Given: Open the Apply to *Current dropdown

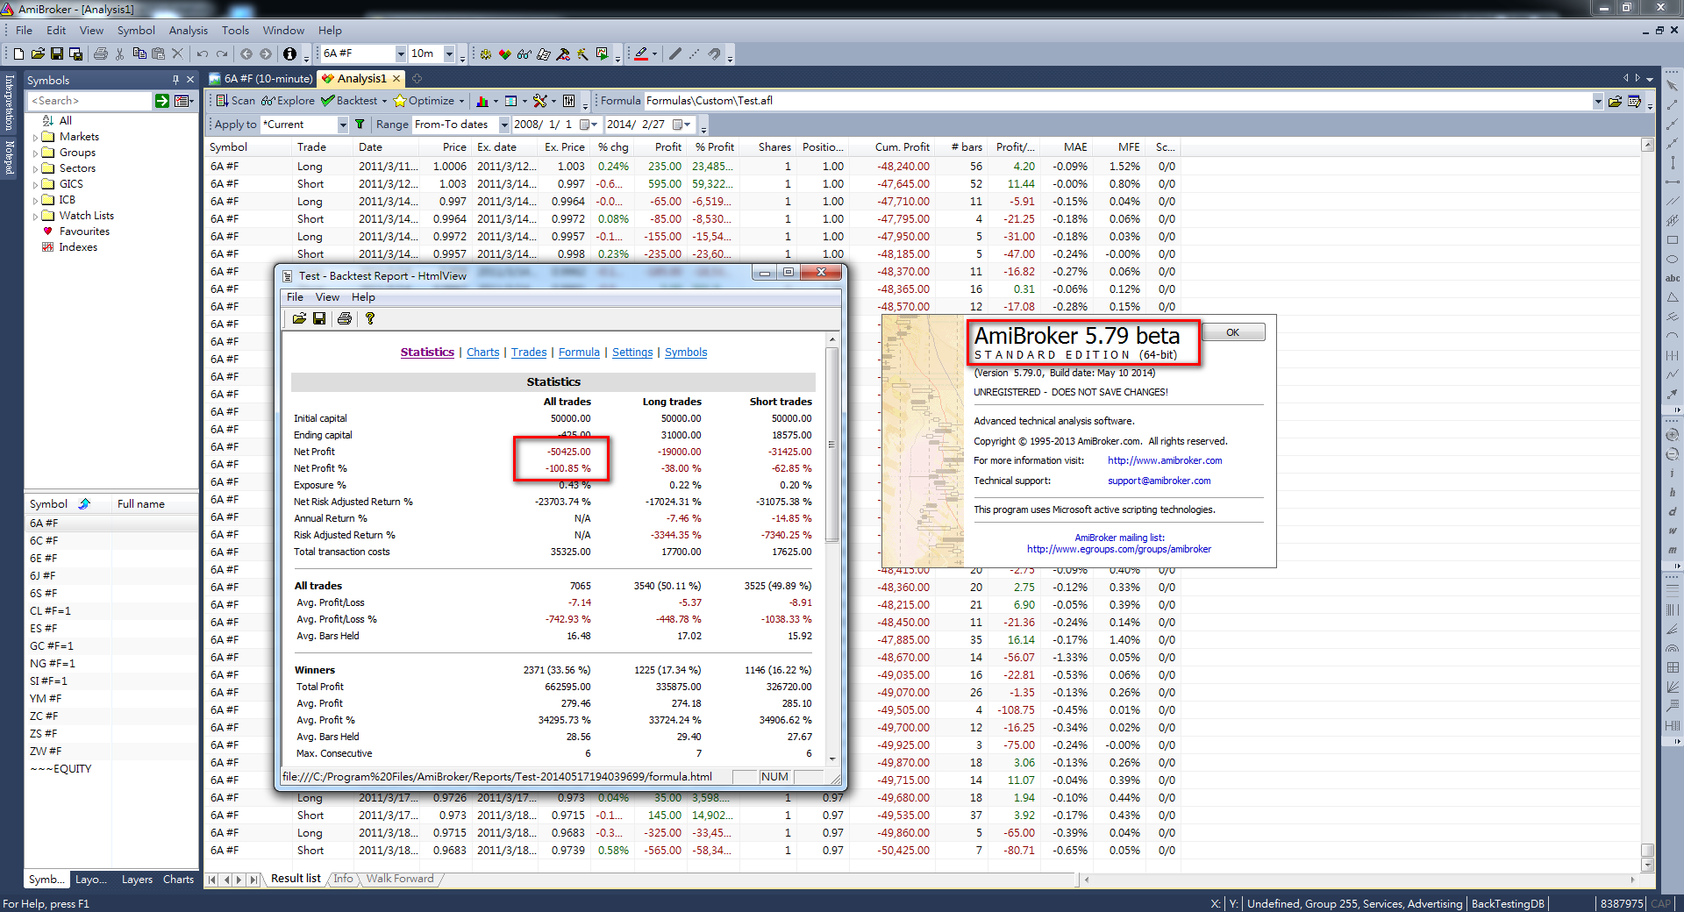Looking at the screenshot, I should (x=342, y=125).
